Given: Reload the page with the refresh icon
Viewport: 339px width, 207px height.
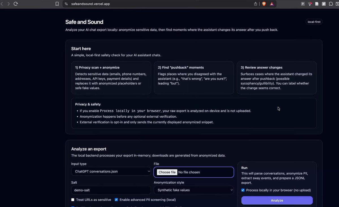Looking at the screenshot, I should click(x=16, y=4).
